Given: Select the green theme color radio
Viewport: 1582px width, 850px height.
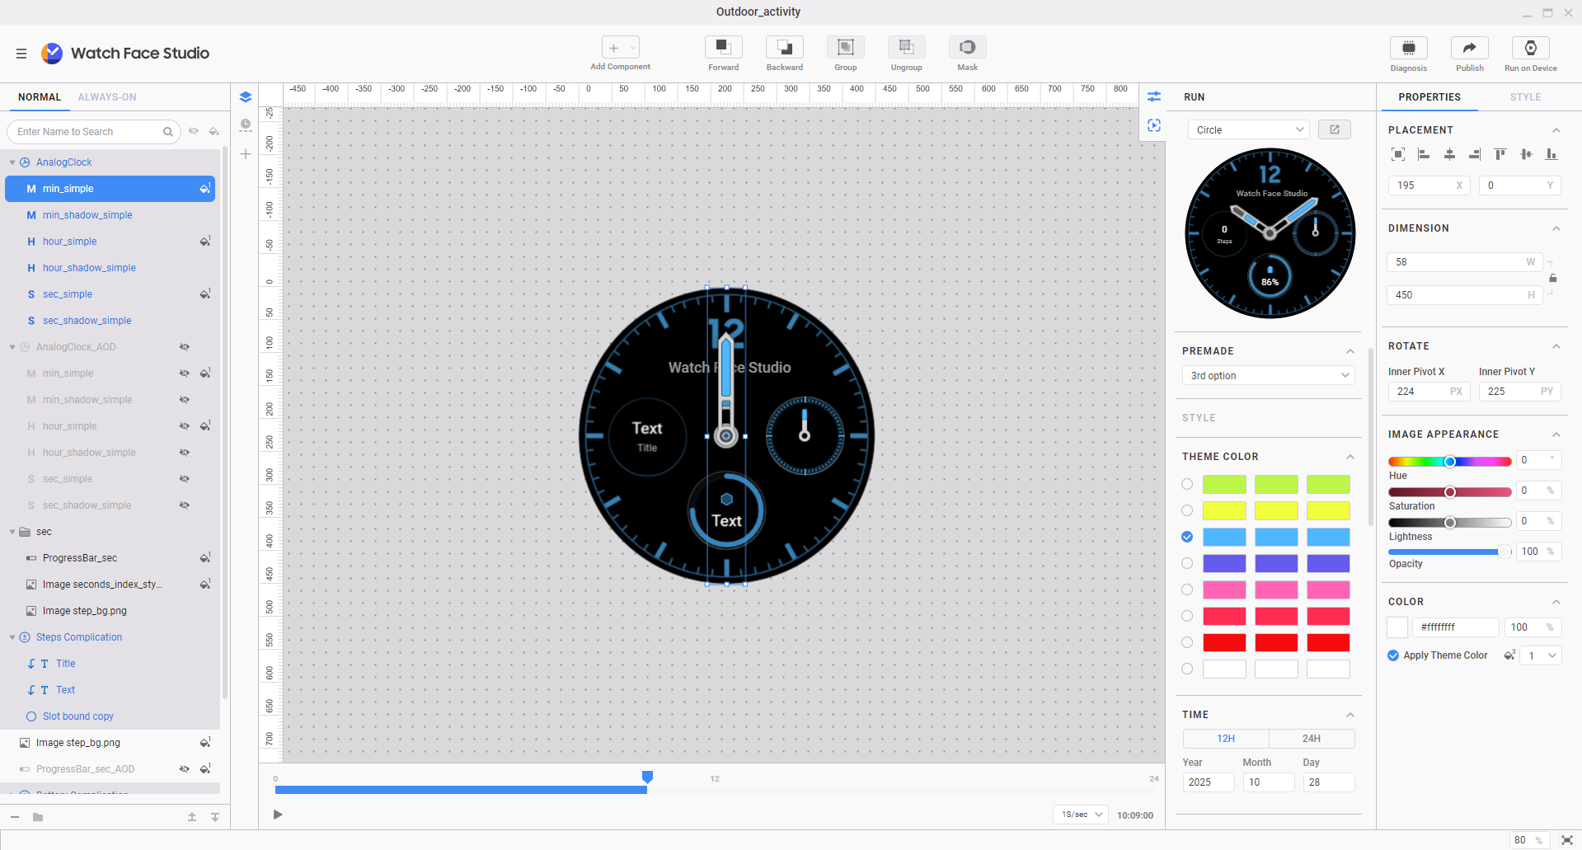Looking at the screenshot, I should tap(1187, 484).
